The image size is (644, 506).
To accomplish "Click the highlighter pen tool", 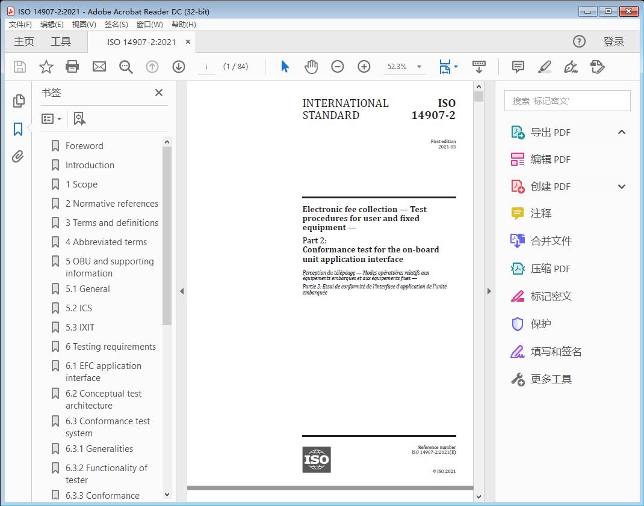I will point(545,67).
